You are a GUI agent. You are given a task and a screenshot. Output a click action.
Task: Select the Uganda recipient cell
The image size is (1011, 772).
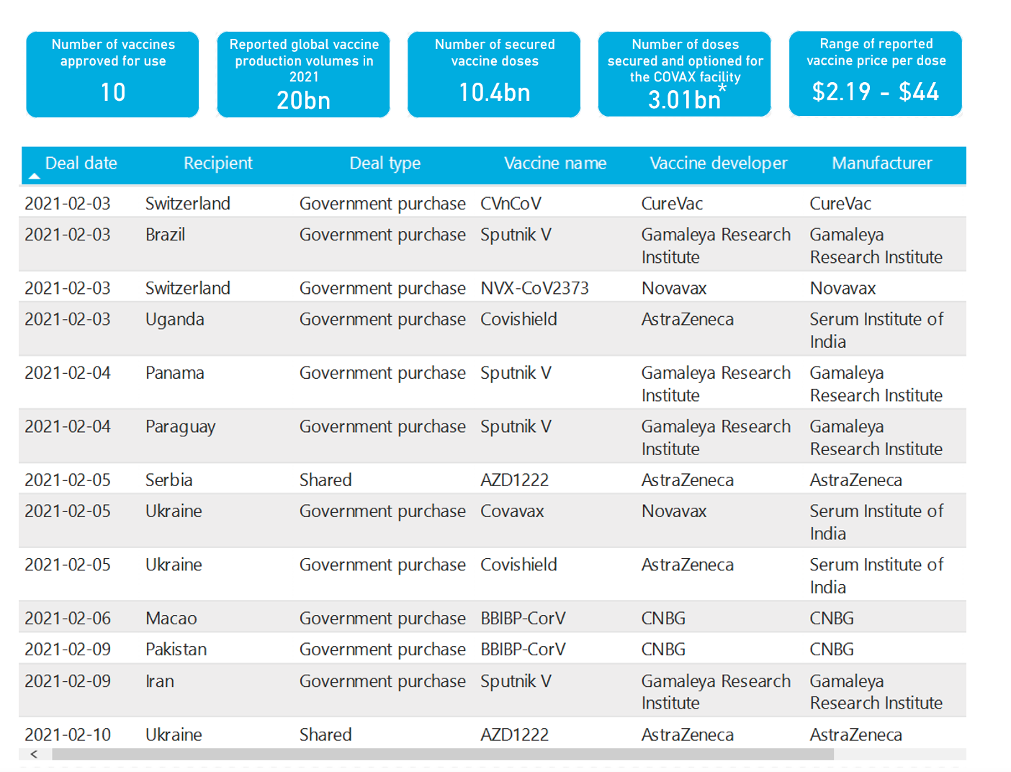(x=175, y=320)
